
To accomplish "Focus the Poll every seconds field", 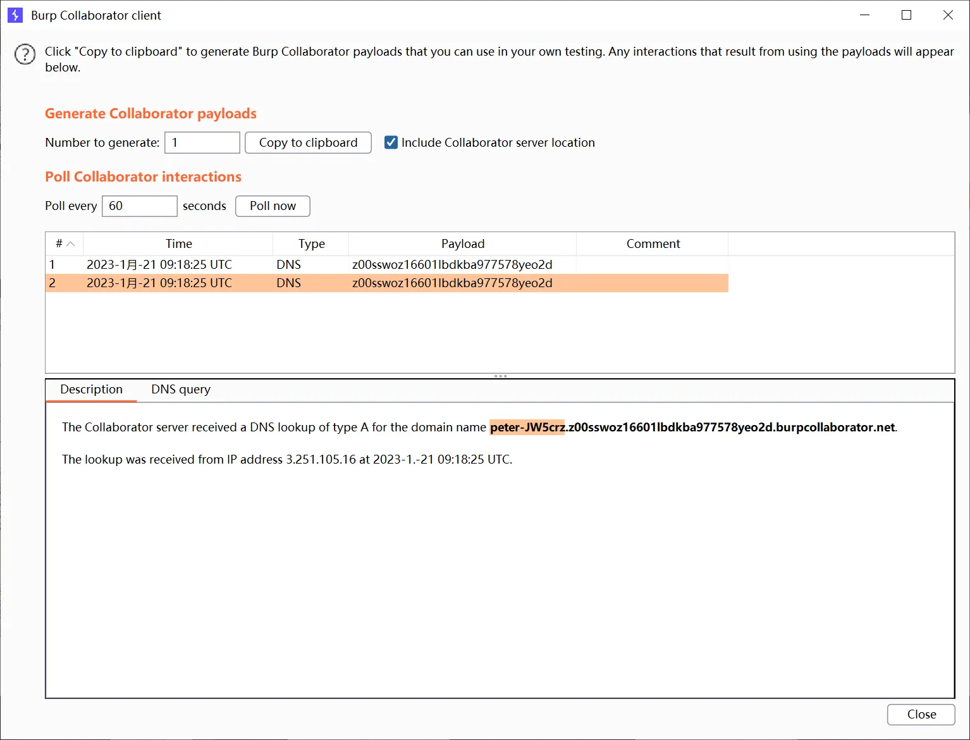I will (140, 206).
